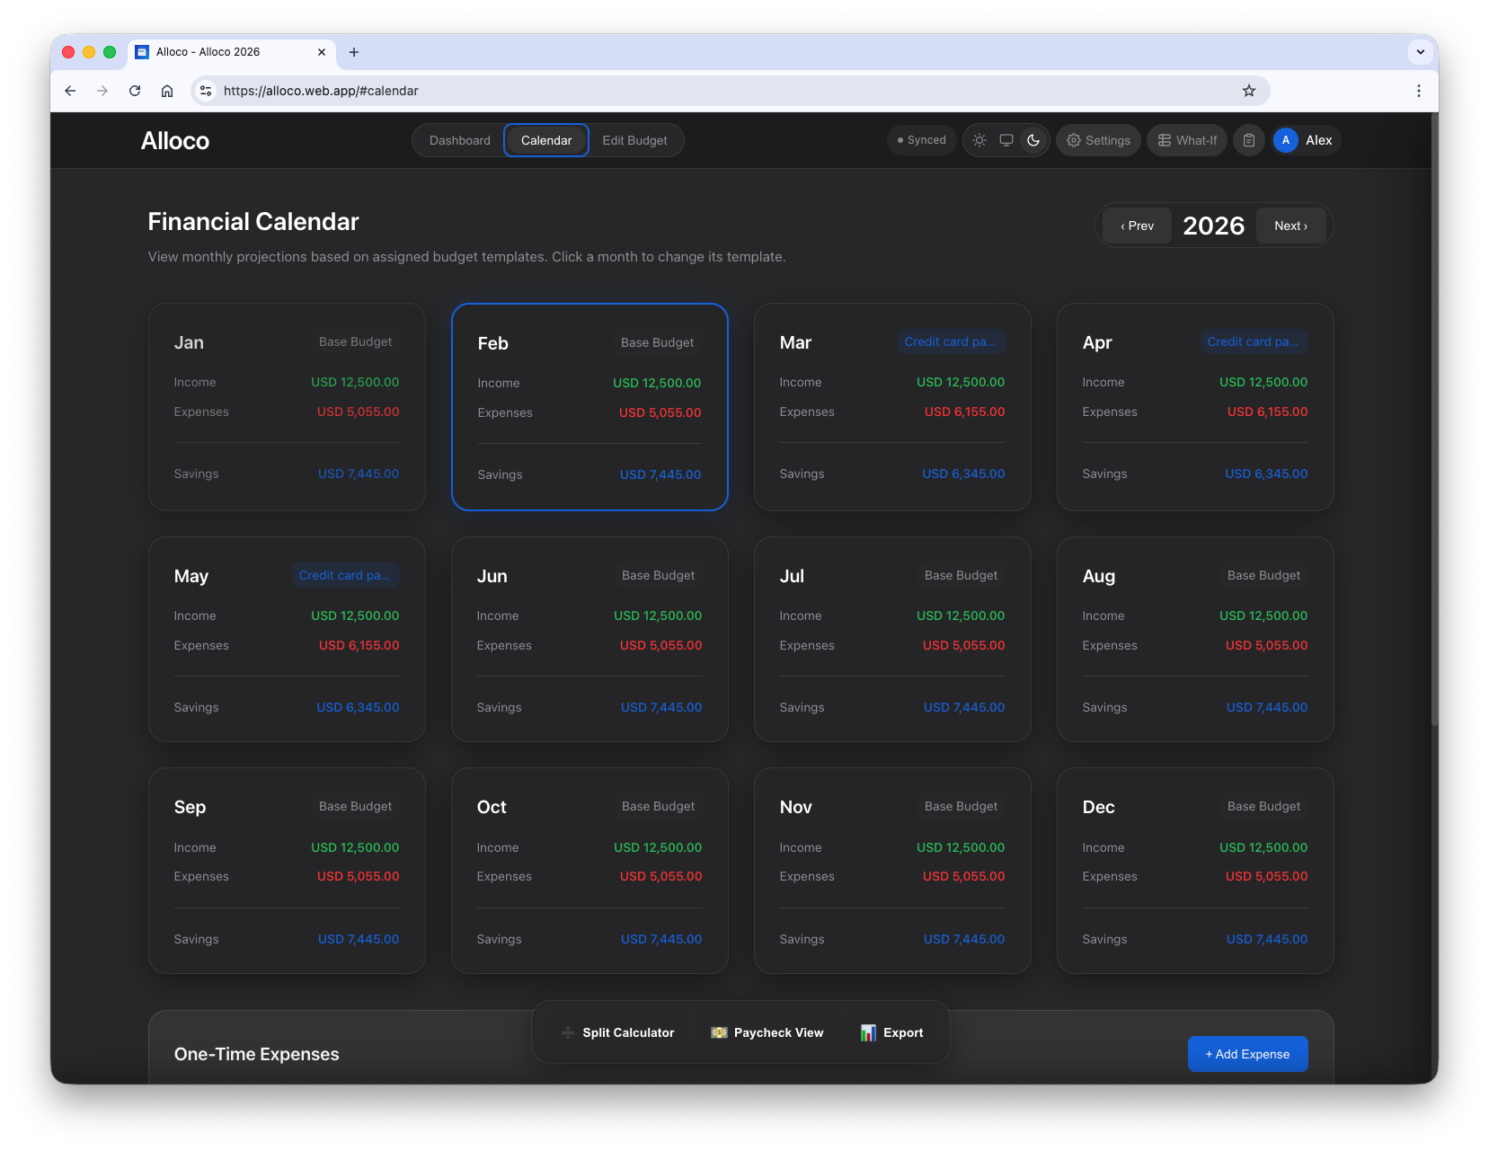
Task: Click the clipboard icon in the header
Action: coord(1248,140)
